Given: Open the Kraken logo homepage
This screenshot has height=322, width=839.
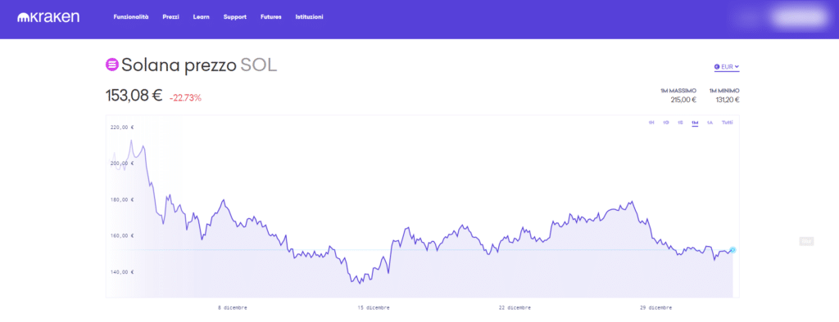Looking at the screenshot, I should (48, 17).
